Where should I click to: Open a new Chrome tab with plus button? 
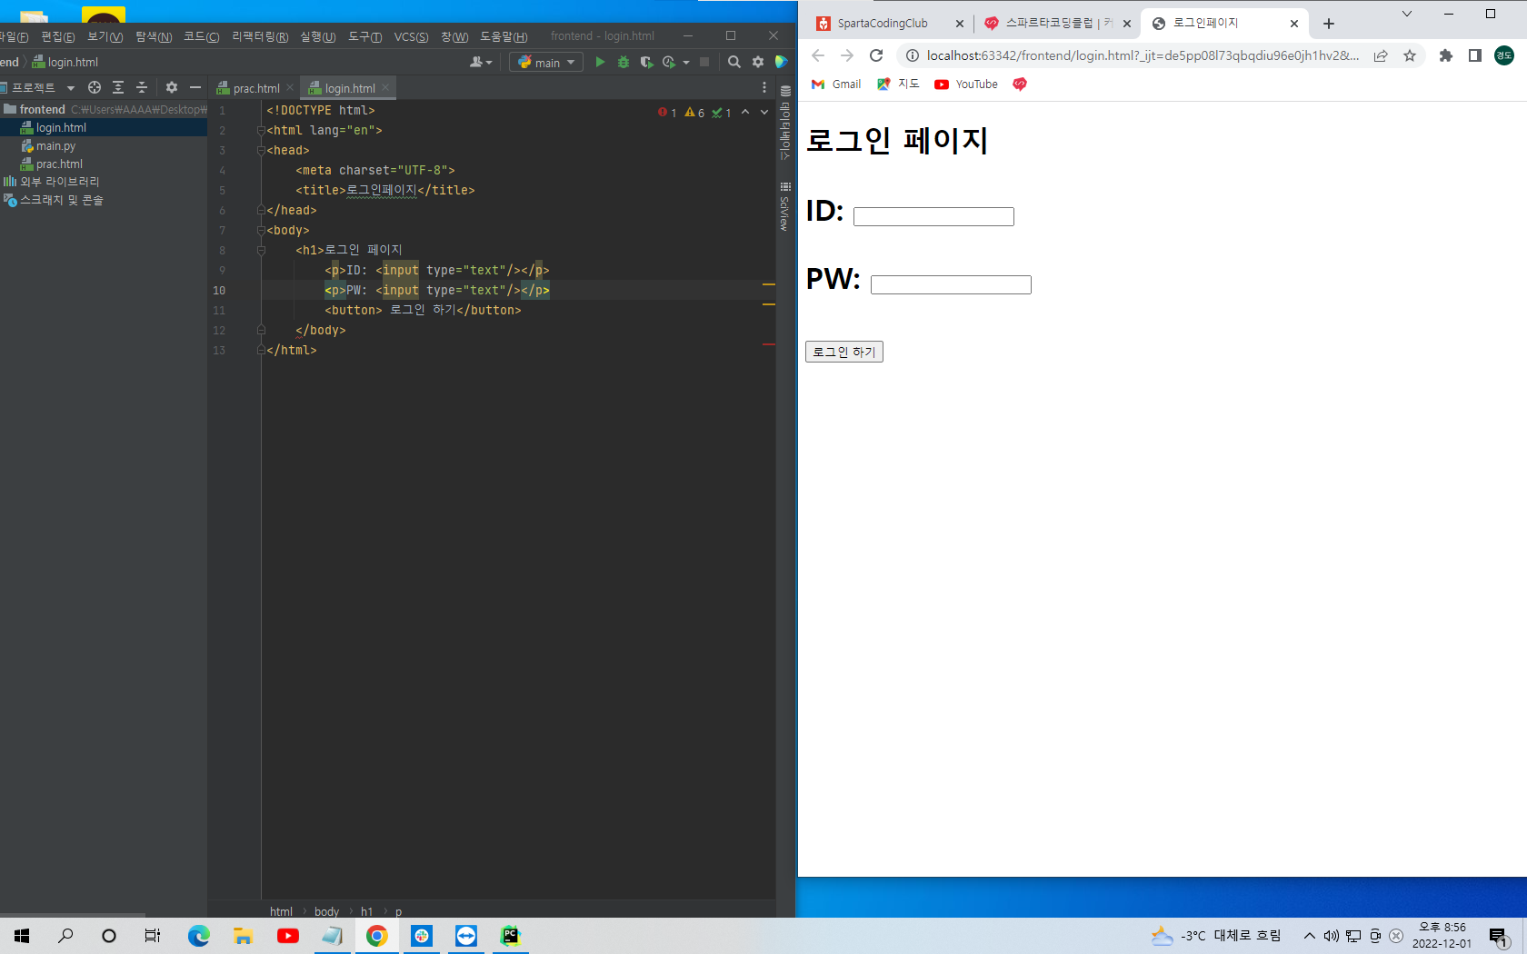(x=1329, y=24)
